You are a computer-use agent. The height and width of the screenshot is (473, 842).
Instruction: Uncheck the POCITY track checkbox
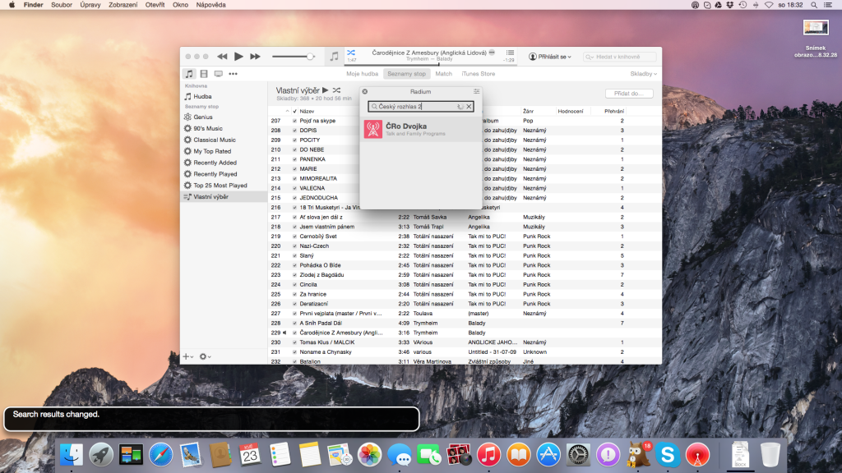click(x=294, y=140)
